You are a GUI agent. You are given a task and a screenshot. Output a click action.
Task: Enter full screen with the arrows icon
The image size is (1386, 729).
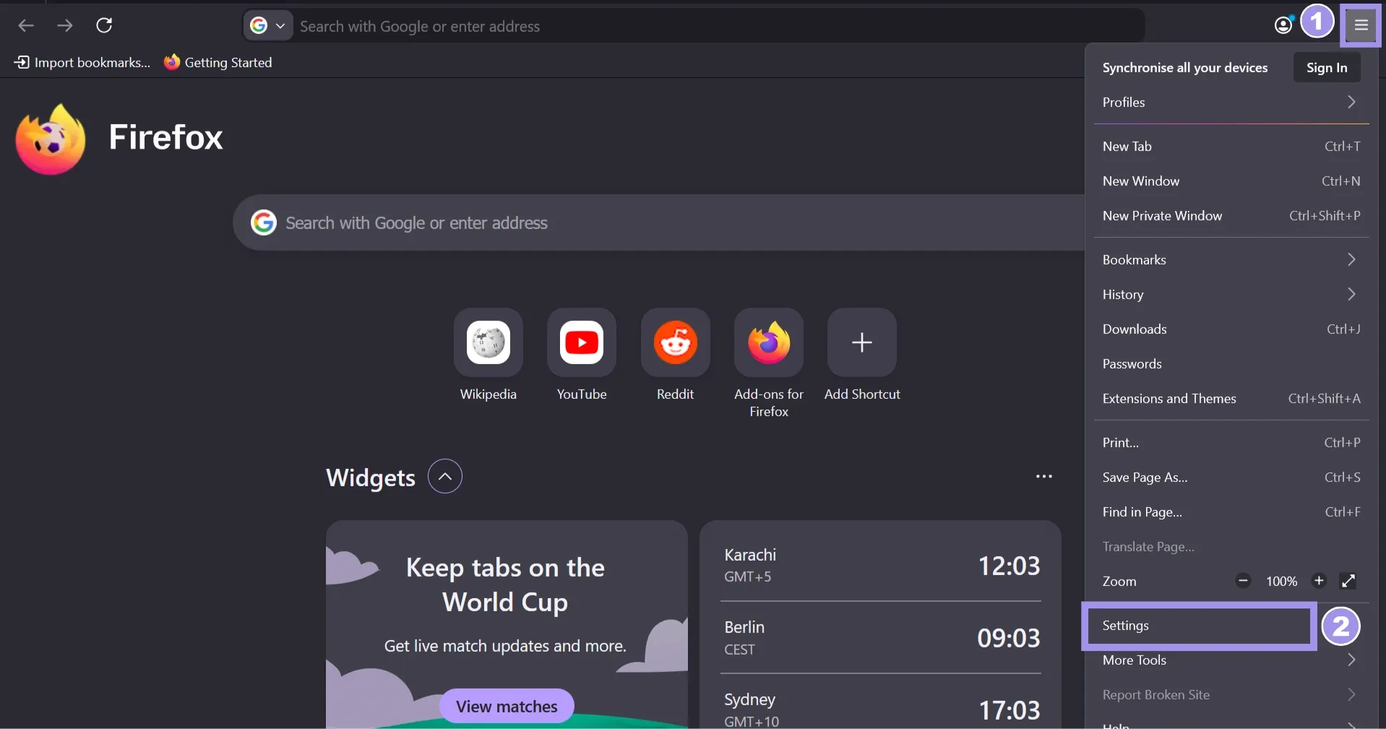tap(1348, 581)
